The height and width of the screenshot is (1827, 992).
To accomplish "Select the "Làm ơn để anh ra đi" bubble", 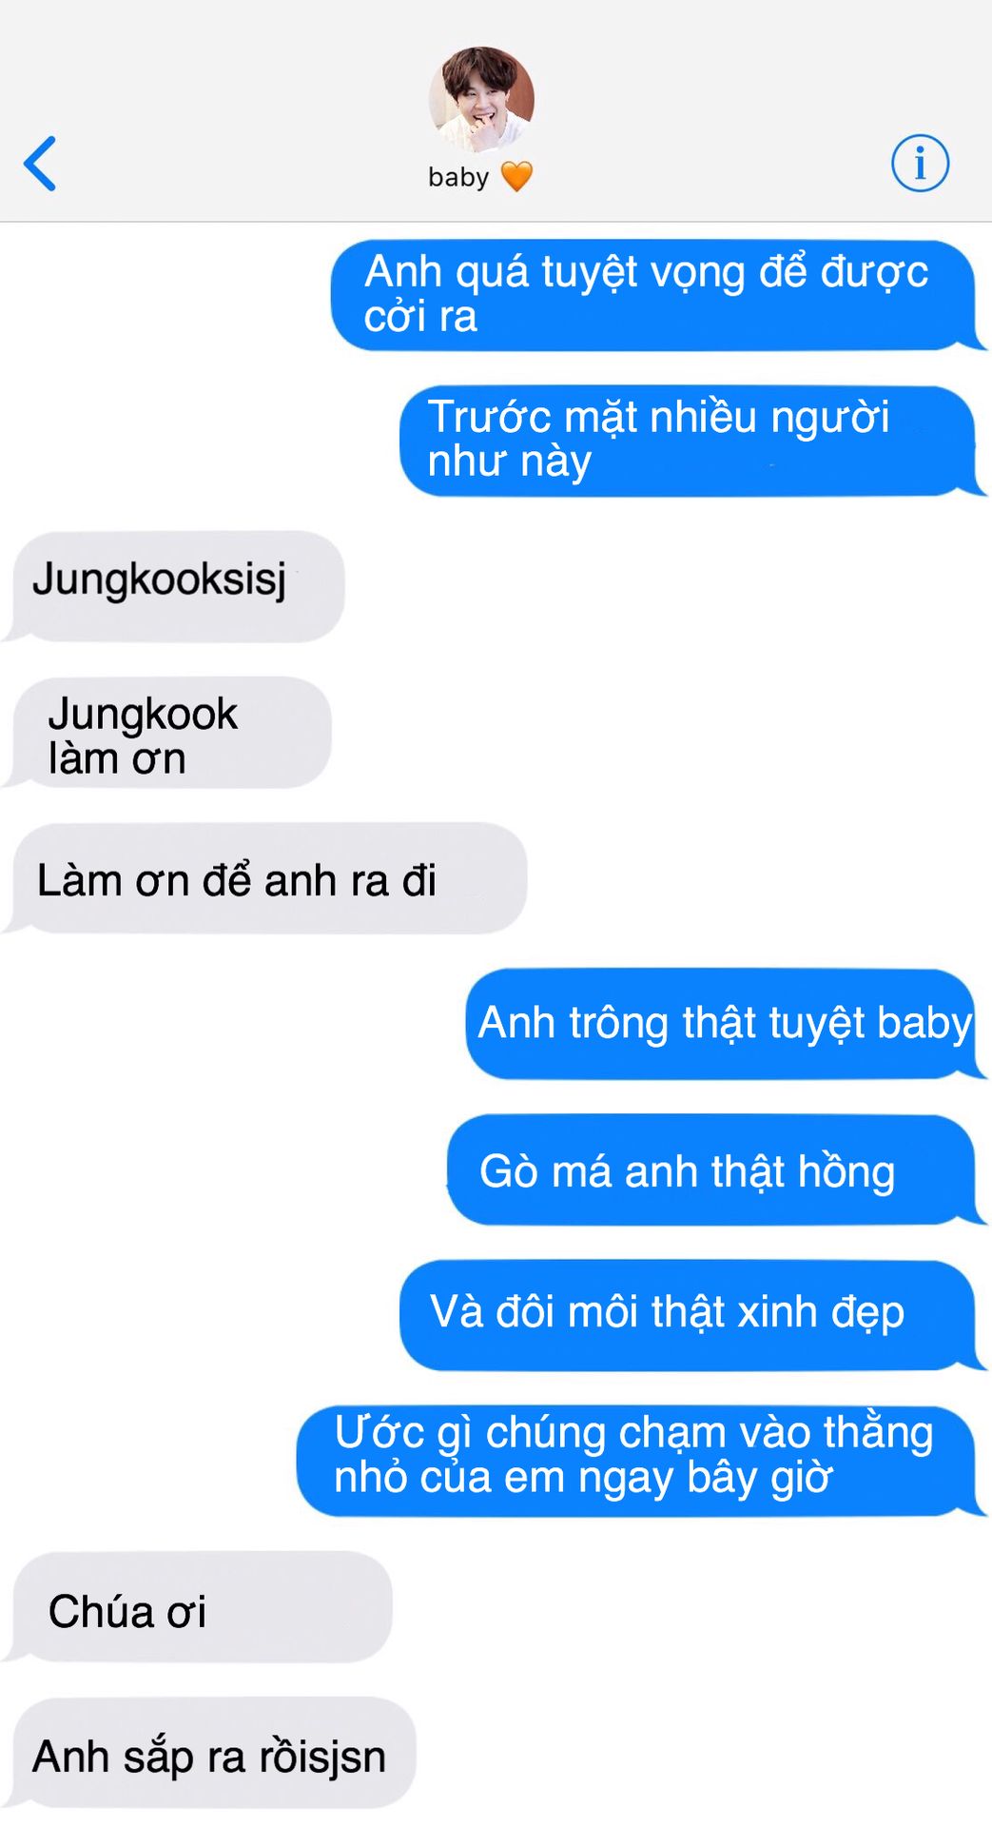I will 265,877.
